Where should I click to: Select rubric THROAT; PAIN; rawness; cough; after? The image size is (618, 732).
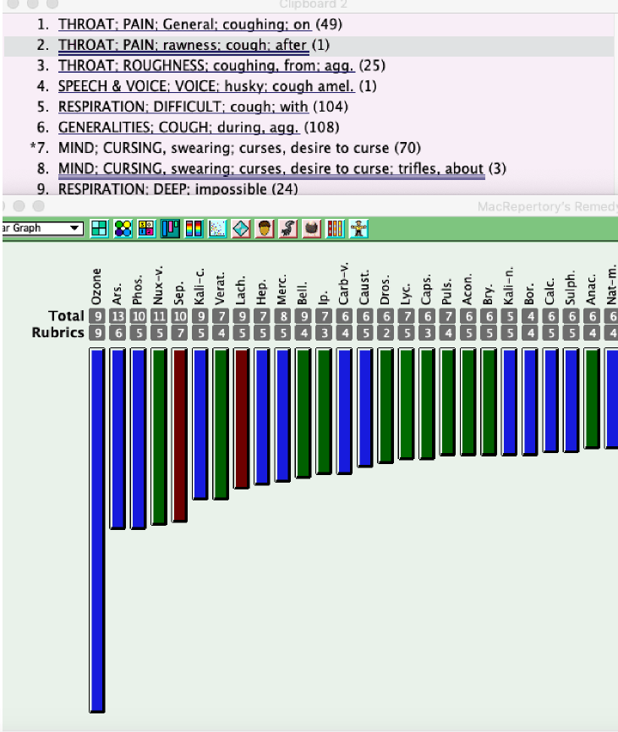click(183, 45)
